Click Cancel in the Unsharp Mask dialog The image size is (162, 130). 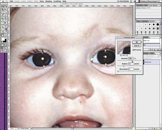pos(137,45)
